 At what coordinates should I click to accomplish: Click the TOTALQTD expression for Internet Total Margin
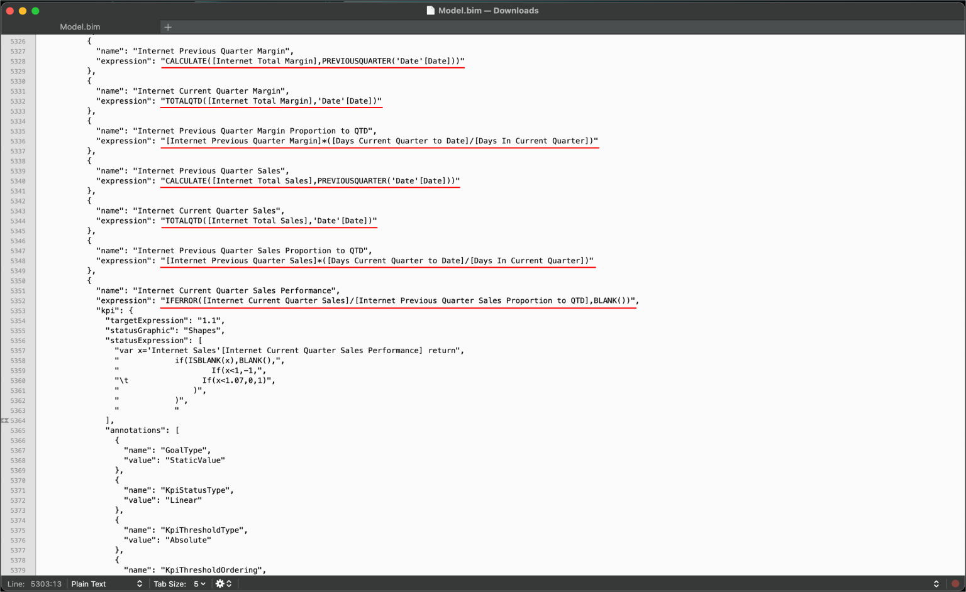click(x=271, y=101)
